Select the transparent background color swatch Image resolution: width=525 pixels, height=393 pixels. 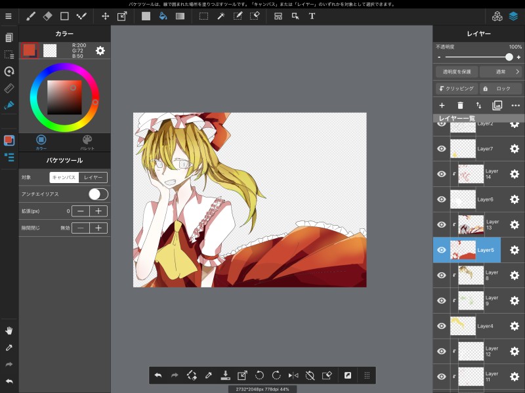point(50,51)
